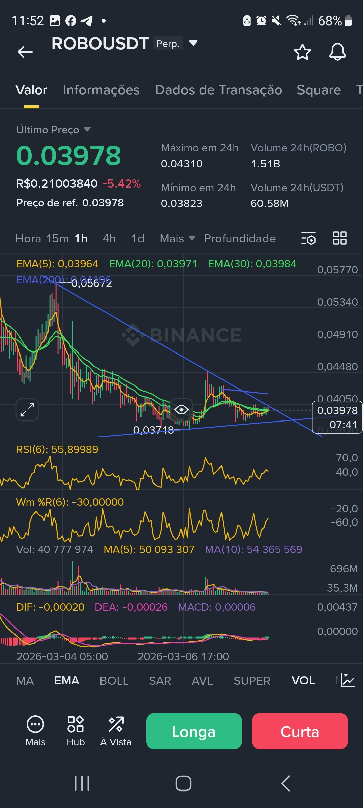Tap battery status icon in status bar
The height and width of the screenshot is (808, 363).
pyautogui.click(x=348, y=21)
